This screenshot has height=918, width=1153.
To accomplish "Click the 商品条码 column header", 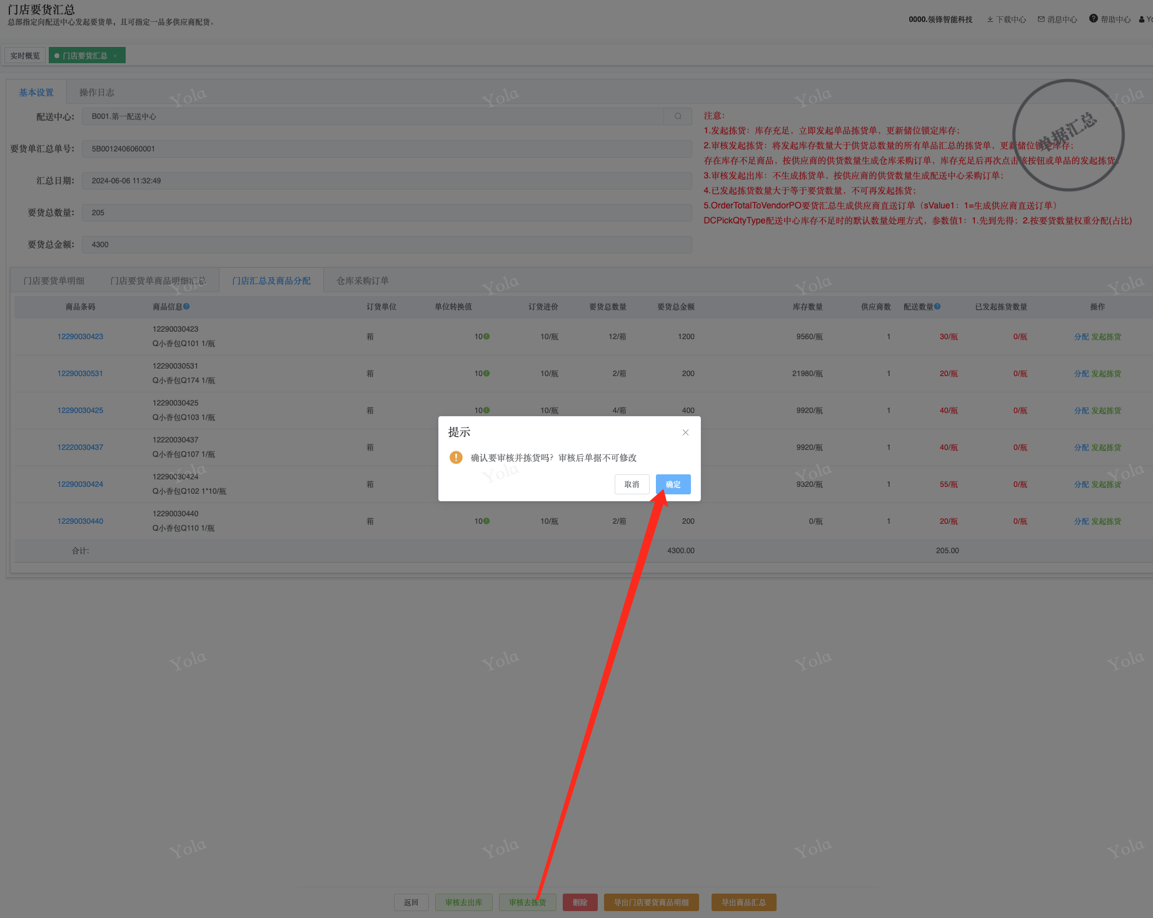I will (81, 307).
